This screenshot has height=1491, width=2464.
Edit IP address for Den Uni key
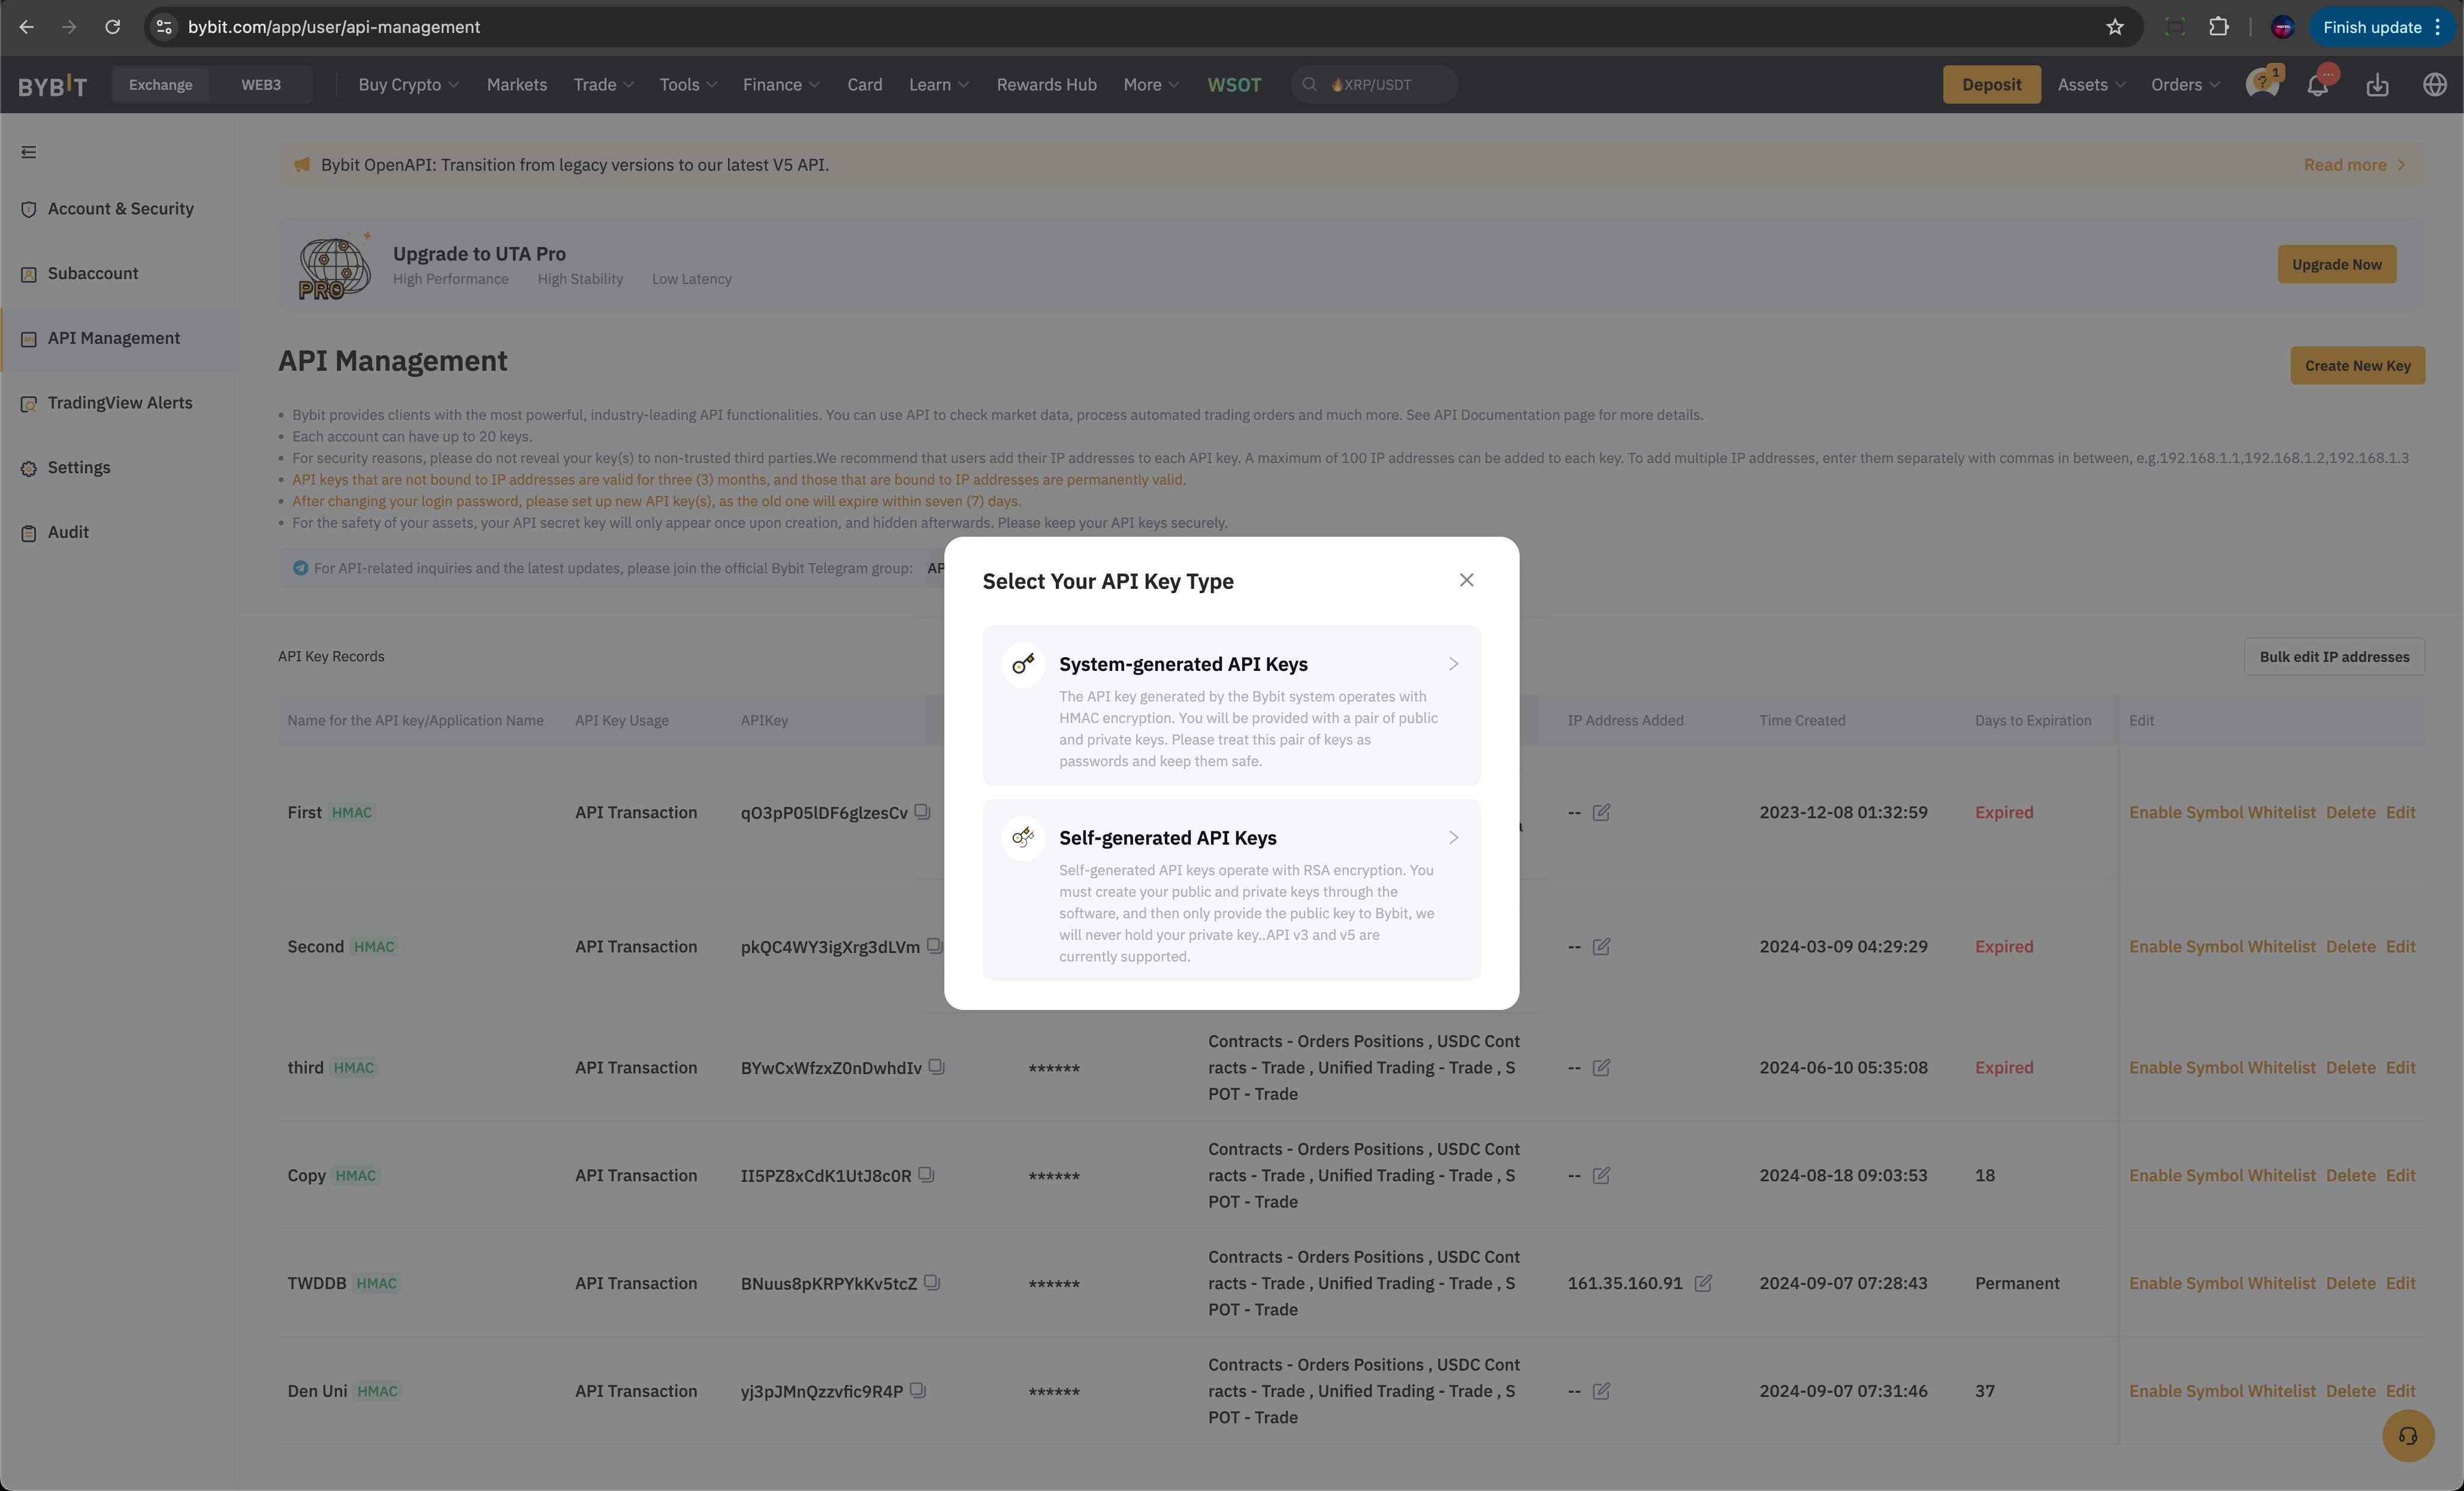tap(1601, 1391)
